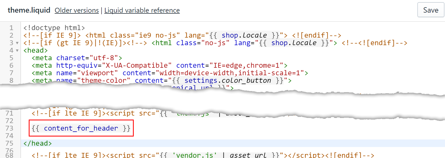Click the viewport meta tag line

(170, 73)
